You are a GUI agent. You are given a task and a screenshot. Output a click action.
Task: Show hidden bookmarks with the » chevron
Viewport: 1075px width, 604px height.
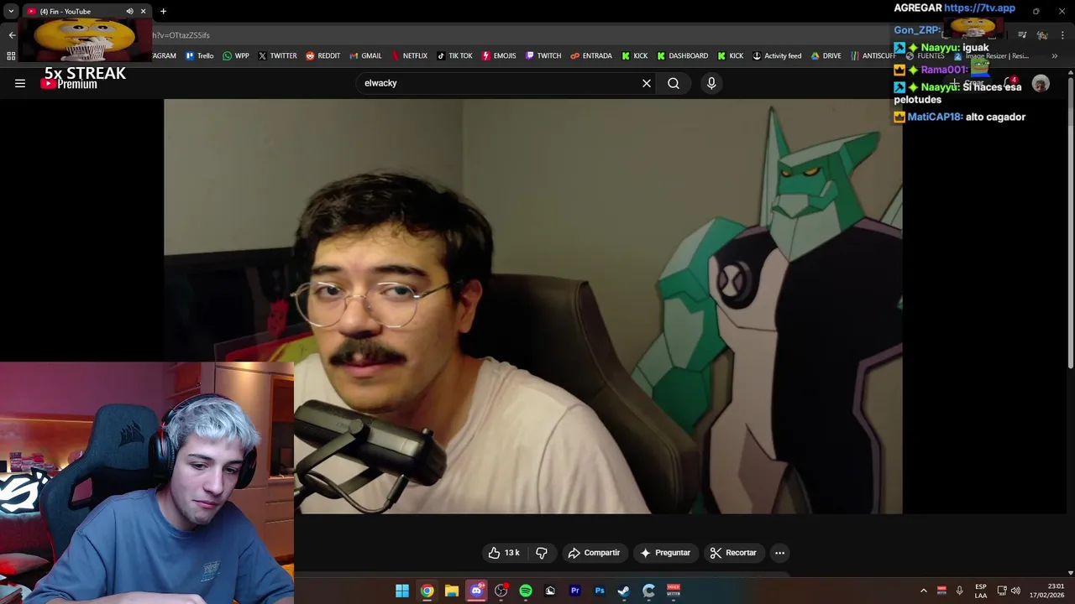[1054, 56]
